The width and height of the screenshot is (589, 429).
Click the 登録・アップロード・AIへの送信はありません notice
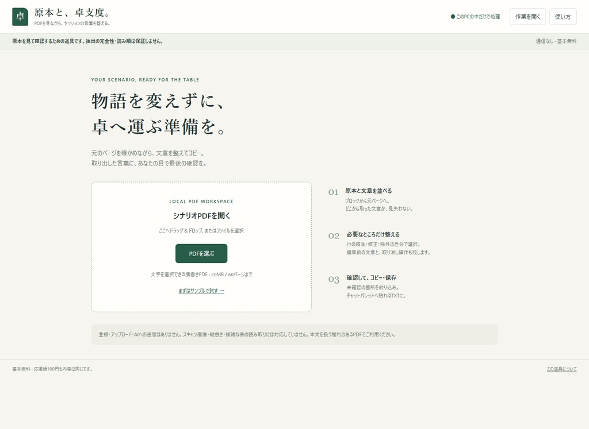tap(247, 334)
